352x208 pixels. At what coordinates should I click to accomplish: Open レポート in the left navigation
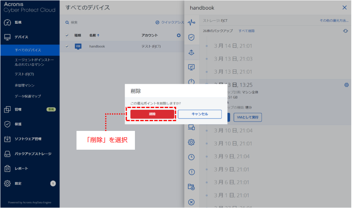[x=21, y=169]
